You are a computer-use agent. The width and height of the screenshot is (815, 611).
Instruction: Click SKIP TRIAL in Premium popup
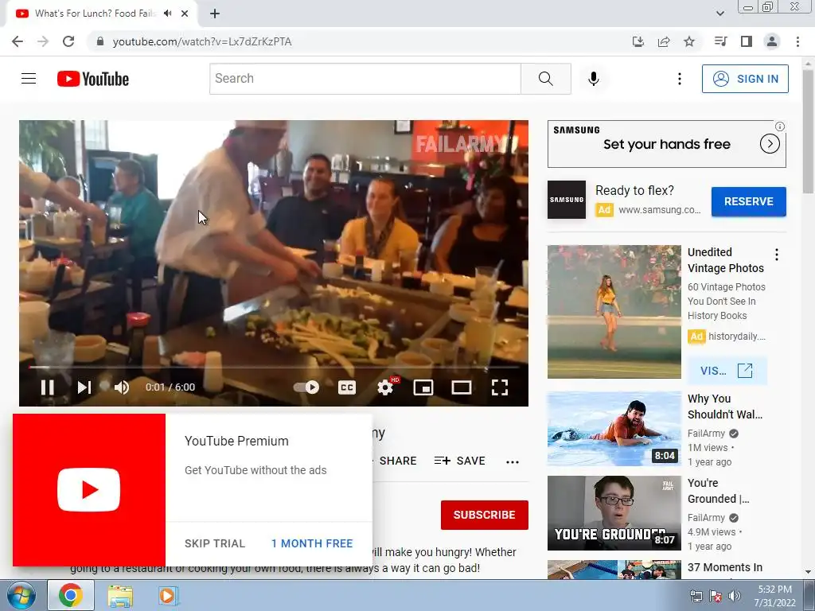[x=215, y=543]
